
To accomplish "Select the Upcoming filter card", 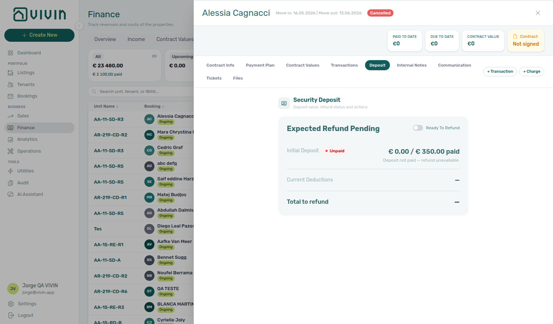I will [x=179, y=66].
